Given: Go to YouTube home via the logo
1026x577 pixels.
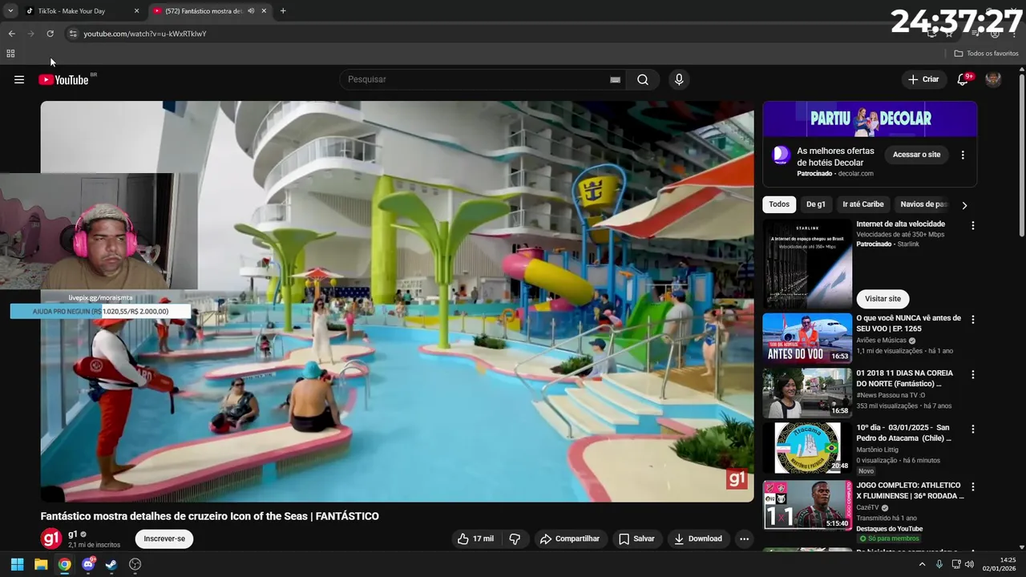Looking at the screenshot, I should point(63,79).
